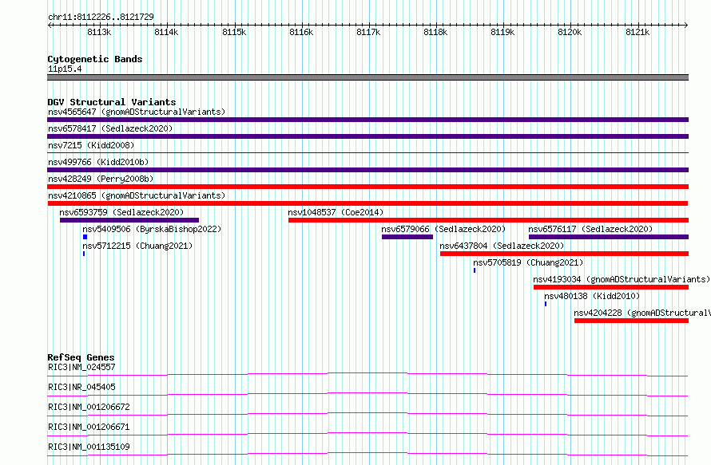Click the RIC3|NM_024557 transcript line
The height and width of the screenshot is (465, 711).
(x=367, y=374)
